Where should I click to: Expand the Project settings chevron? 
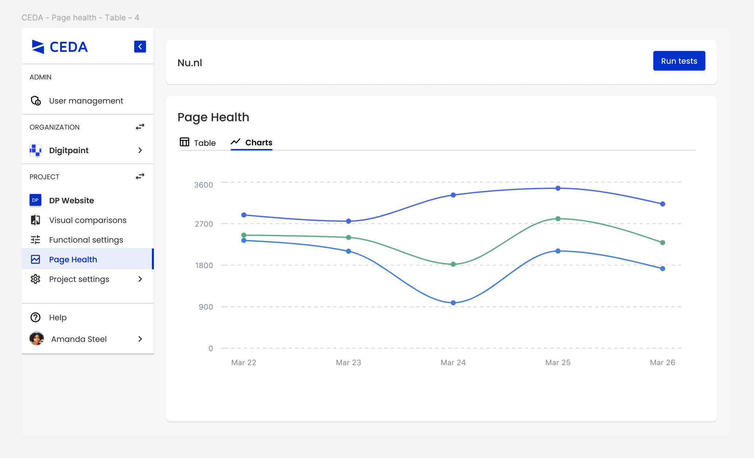[140, 279]
